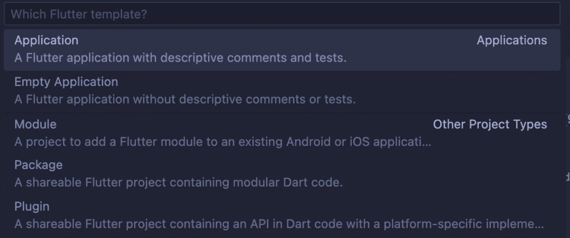Focus the template search box placeholder text
570x238 pixels.
[79, 14]
